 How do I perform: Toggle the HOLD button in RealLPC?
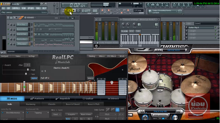pos(90,78)
